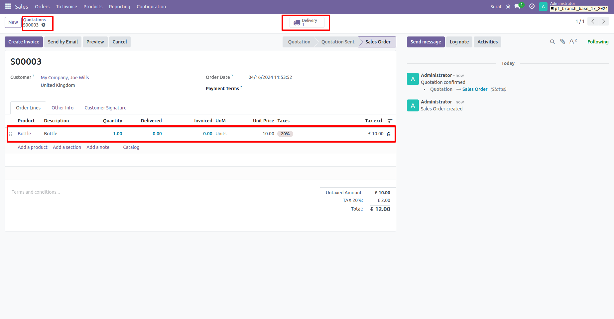
Task: Open the activities clock icon in top bar
Action: (x=532, y=6)
